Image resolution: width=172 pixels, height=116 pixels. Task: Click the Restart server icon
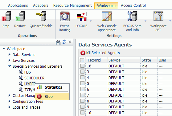[20, 16]
